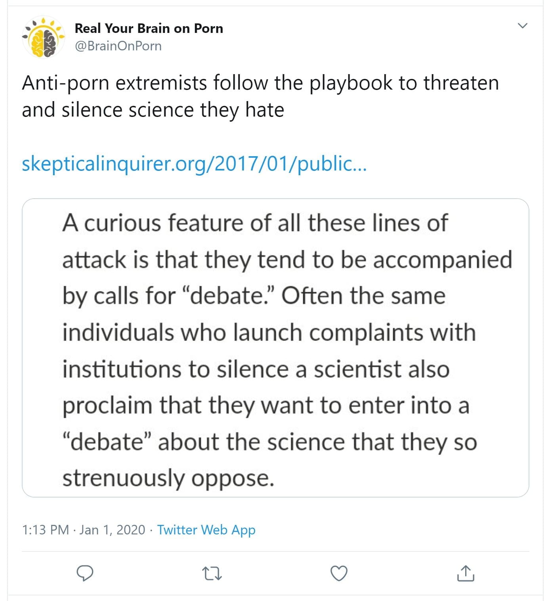Like the tweet with the heart icon
552x601 pixels.
click(x=339, y=573)
